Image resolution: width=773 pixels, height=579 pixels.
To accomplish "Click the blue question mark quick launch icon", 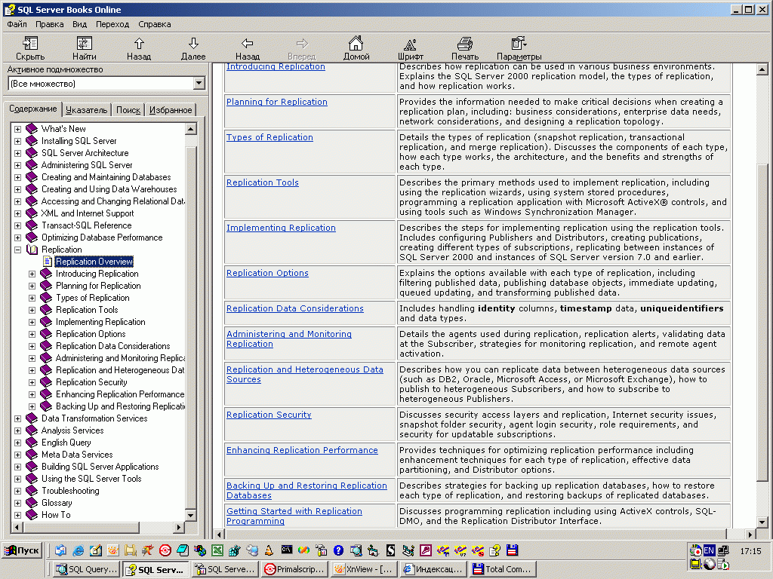I will pyautogui.click(x=338, y=550).
